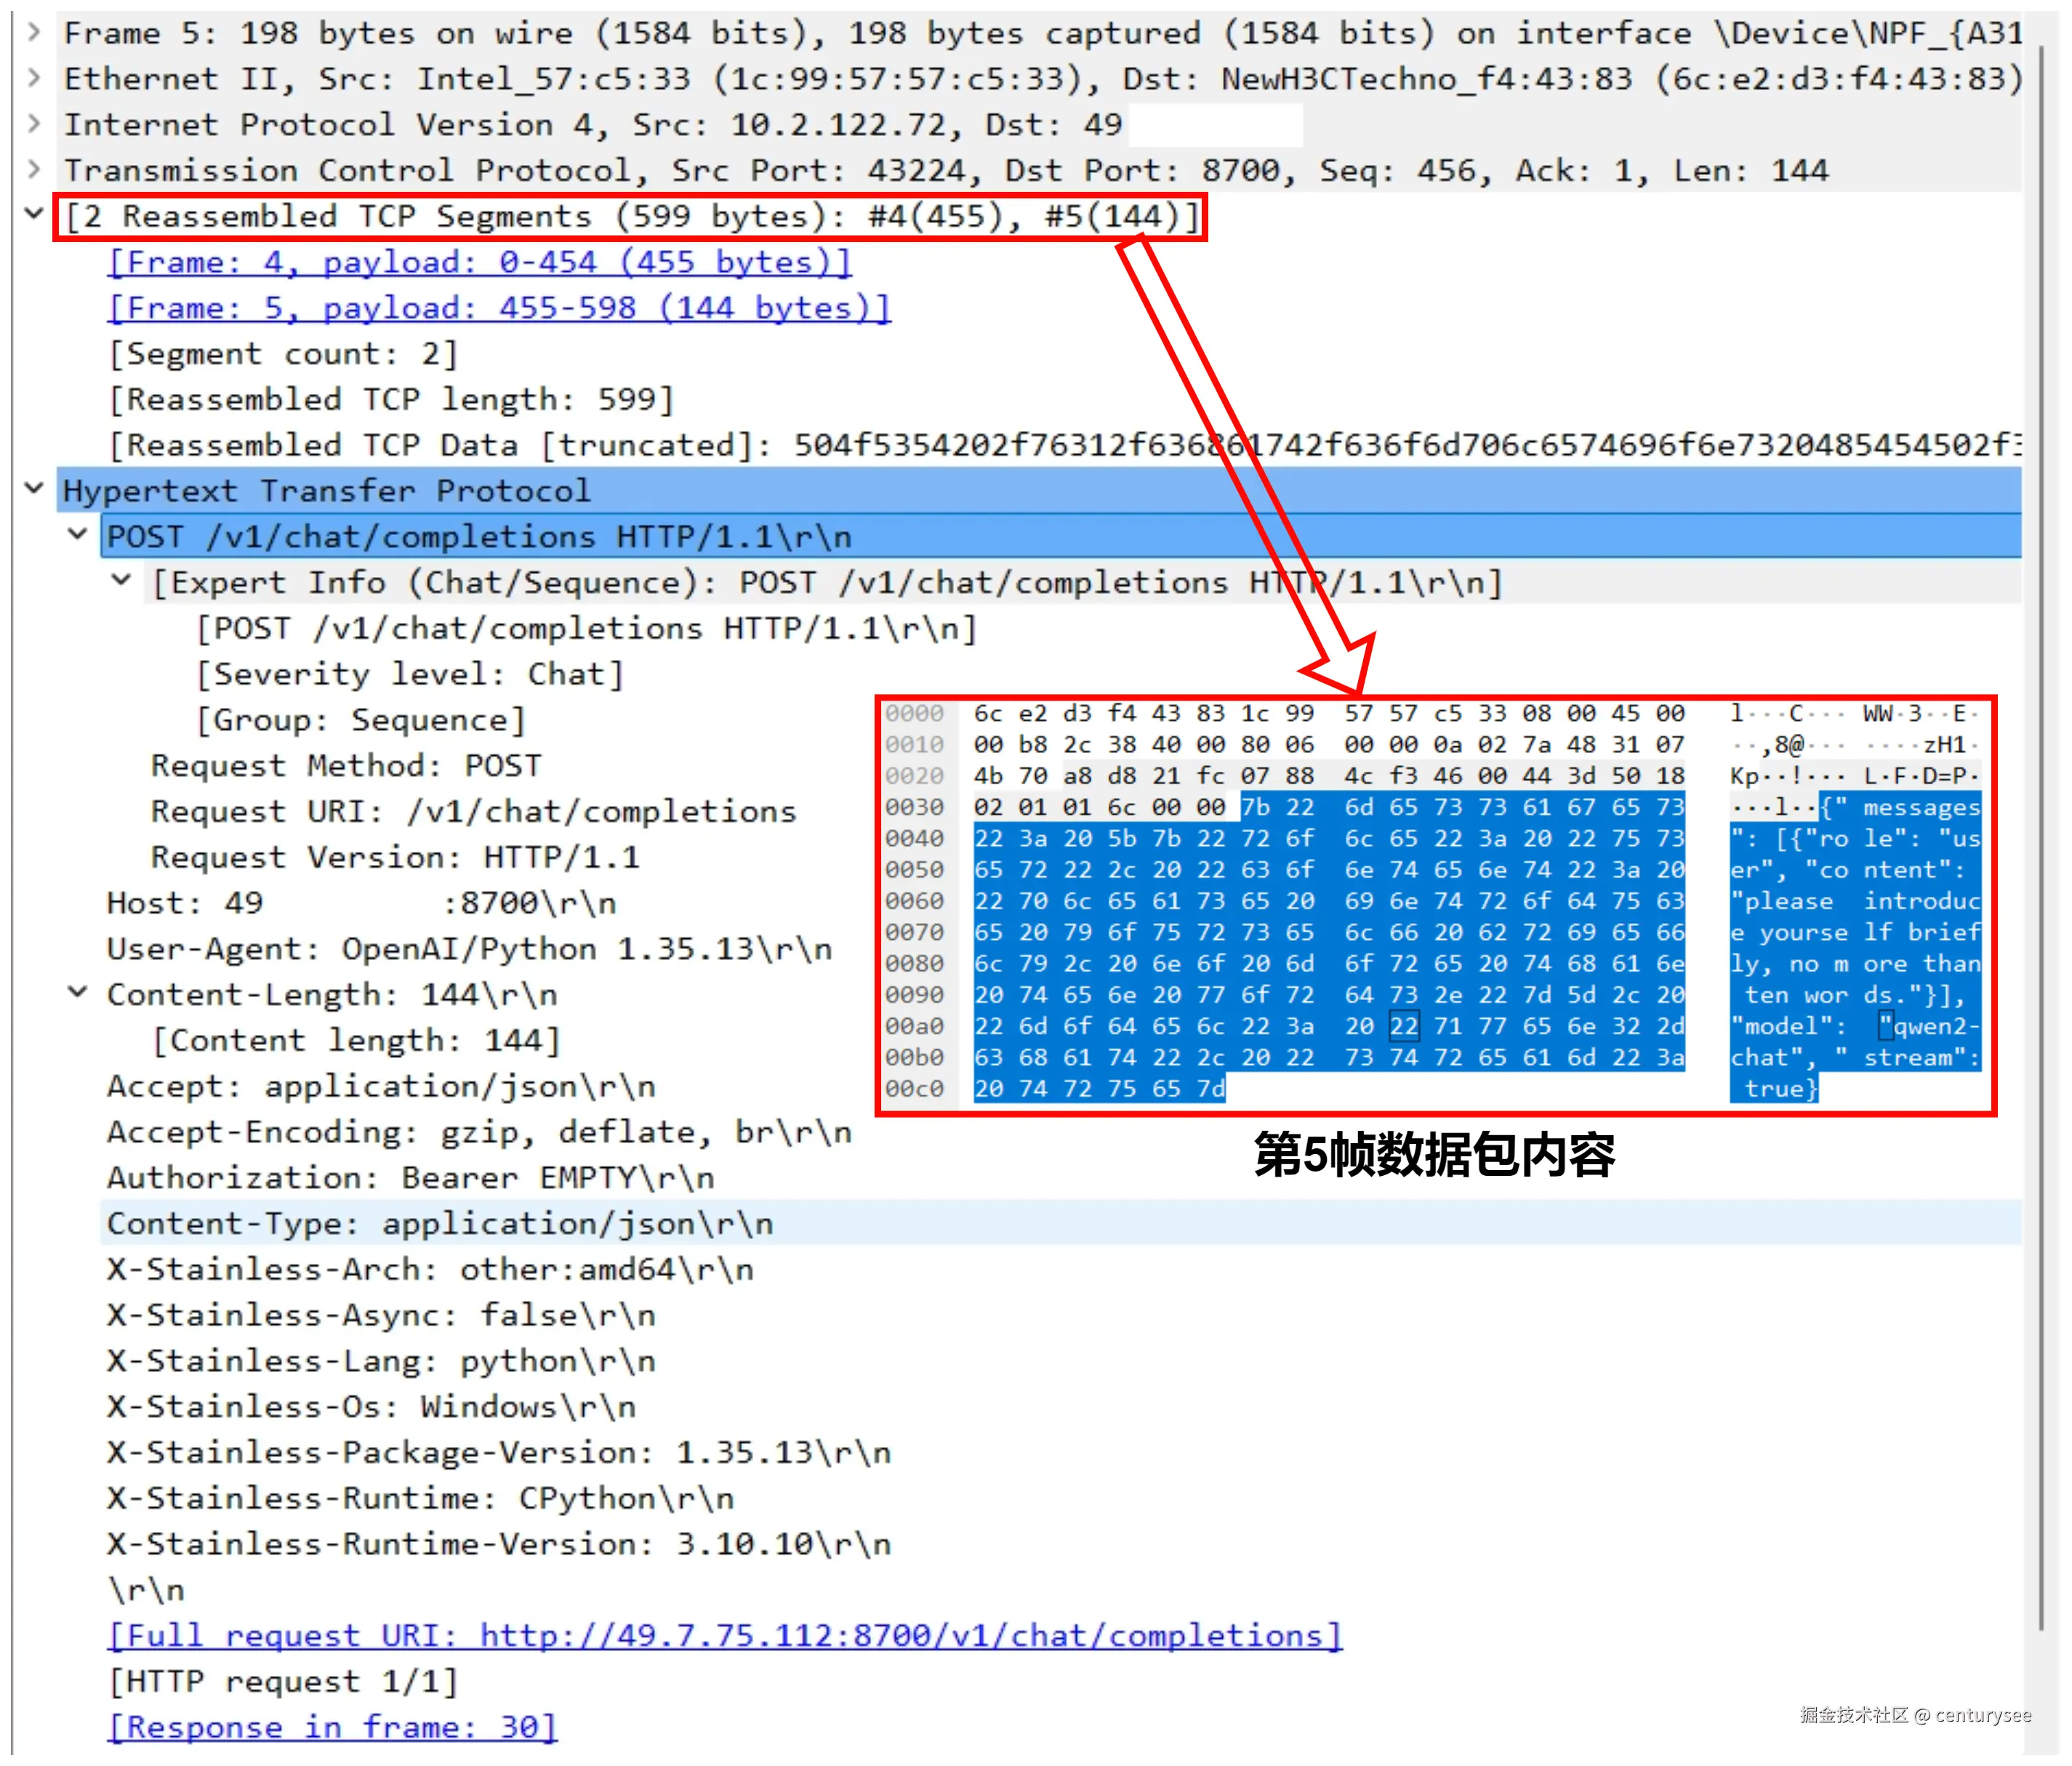Select the X-Stainless-Runtime: CPython row
2072x1766 pixels.
(420, 1499)
